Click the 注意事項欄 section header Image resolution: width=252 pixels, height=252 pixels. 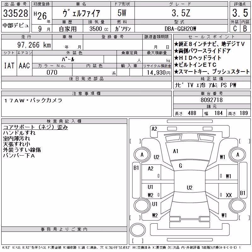click(x=86, y=93)
